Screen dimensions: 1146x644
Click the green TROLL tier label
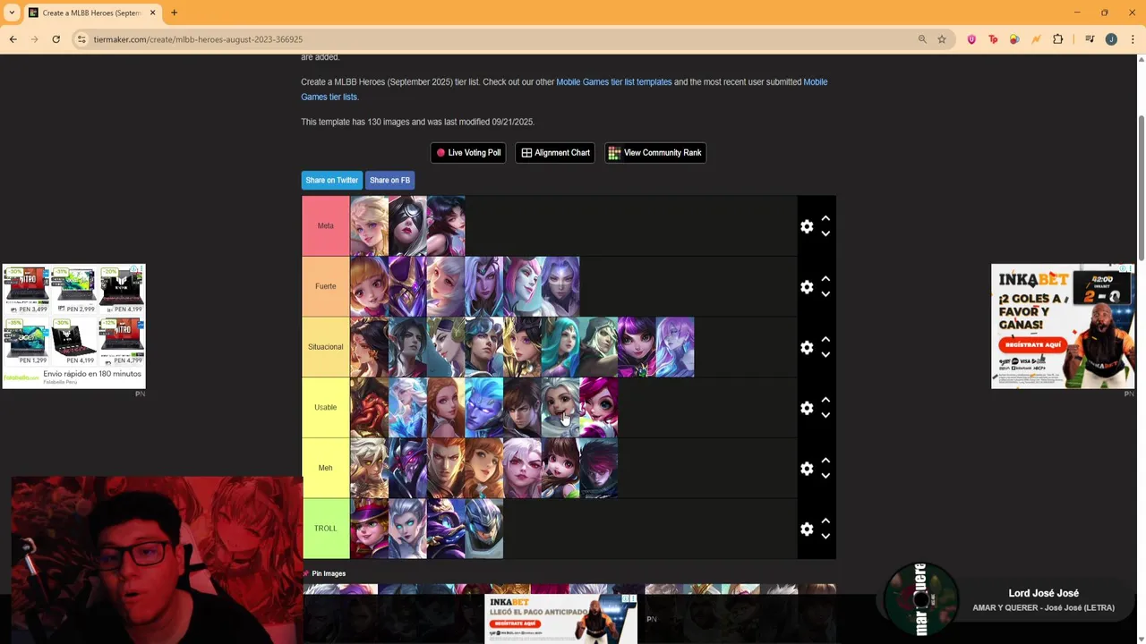(326, 528)
